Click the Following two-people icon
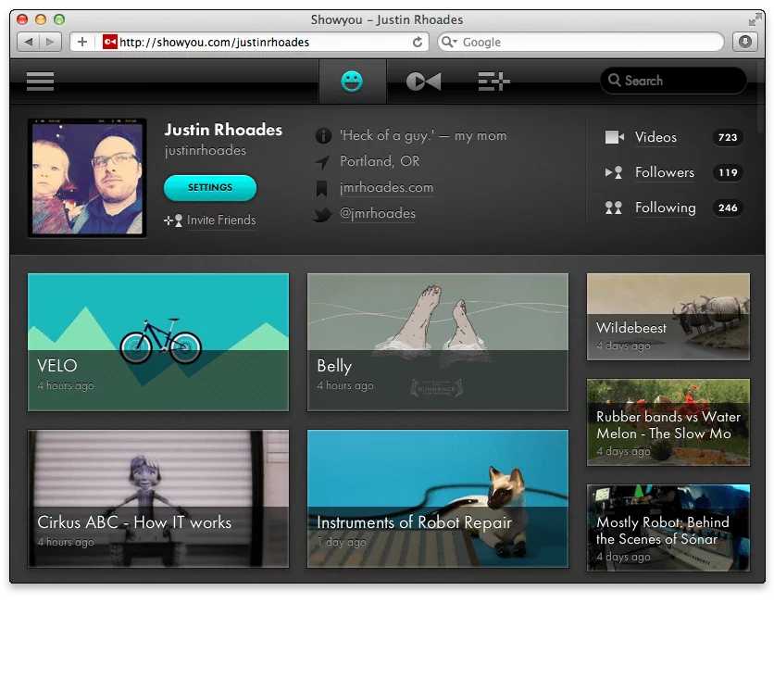Screen dimensions: 774x678 pyautogui.click(x=614, y=207)
